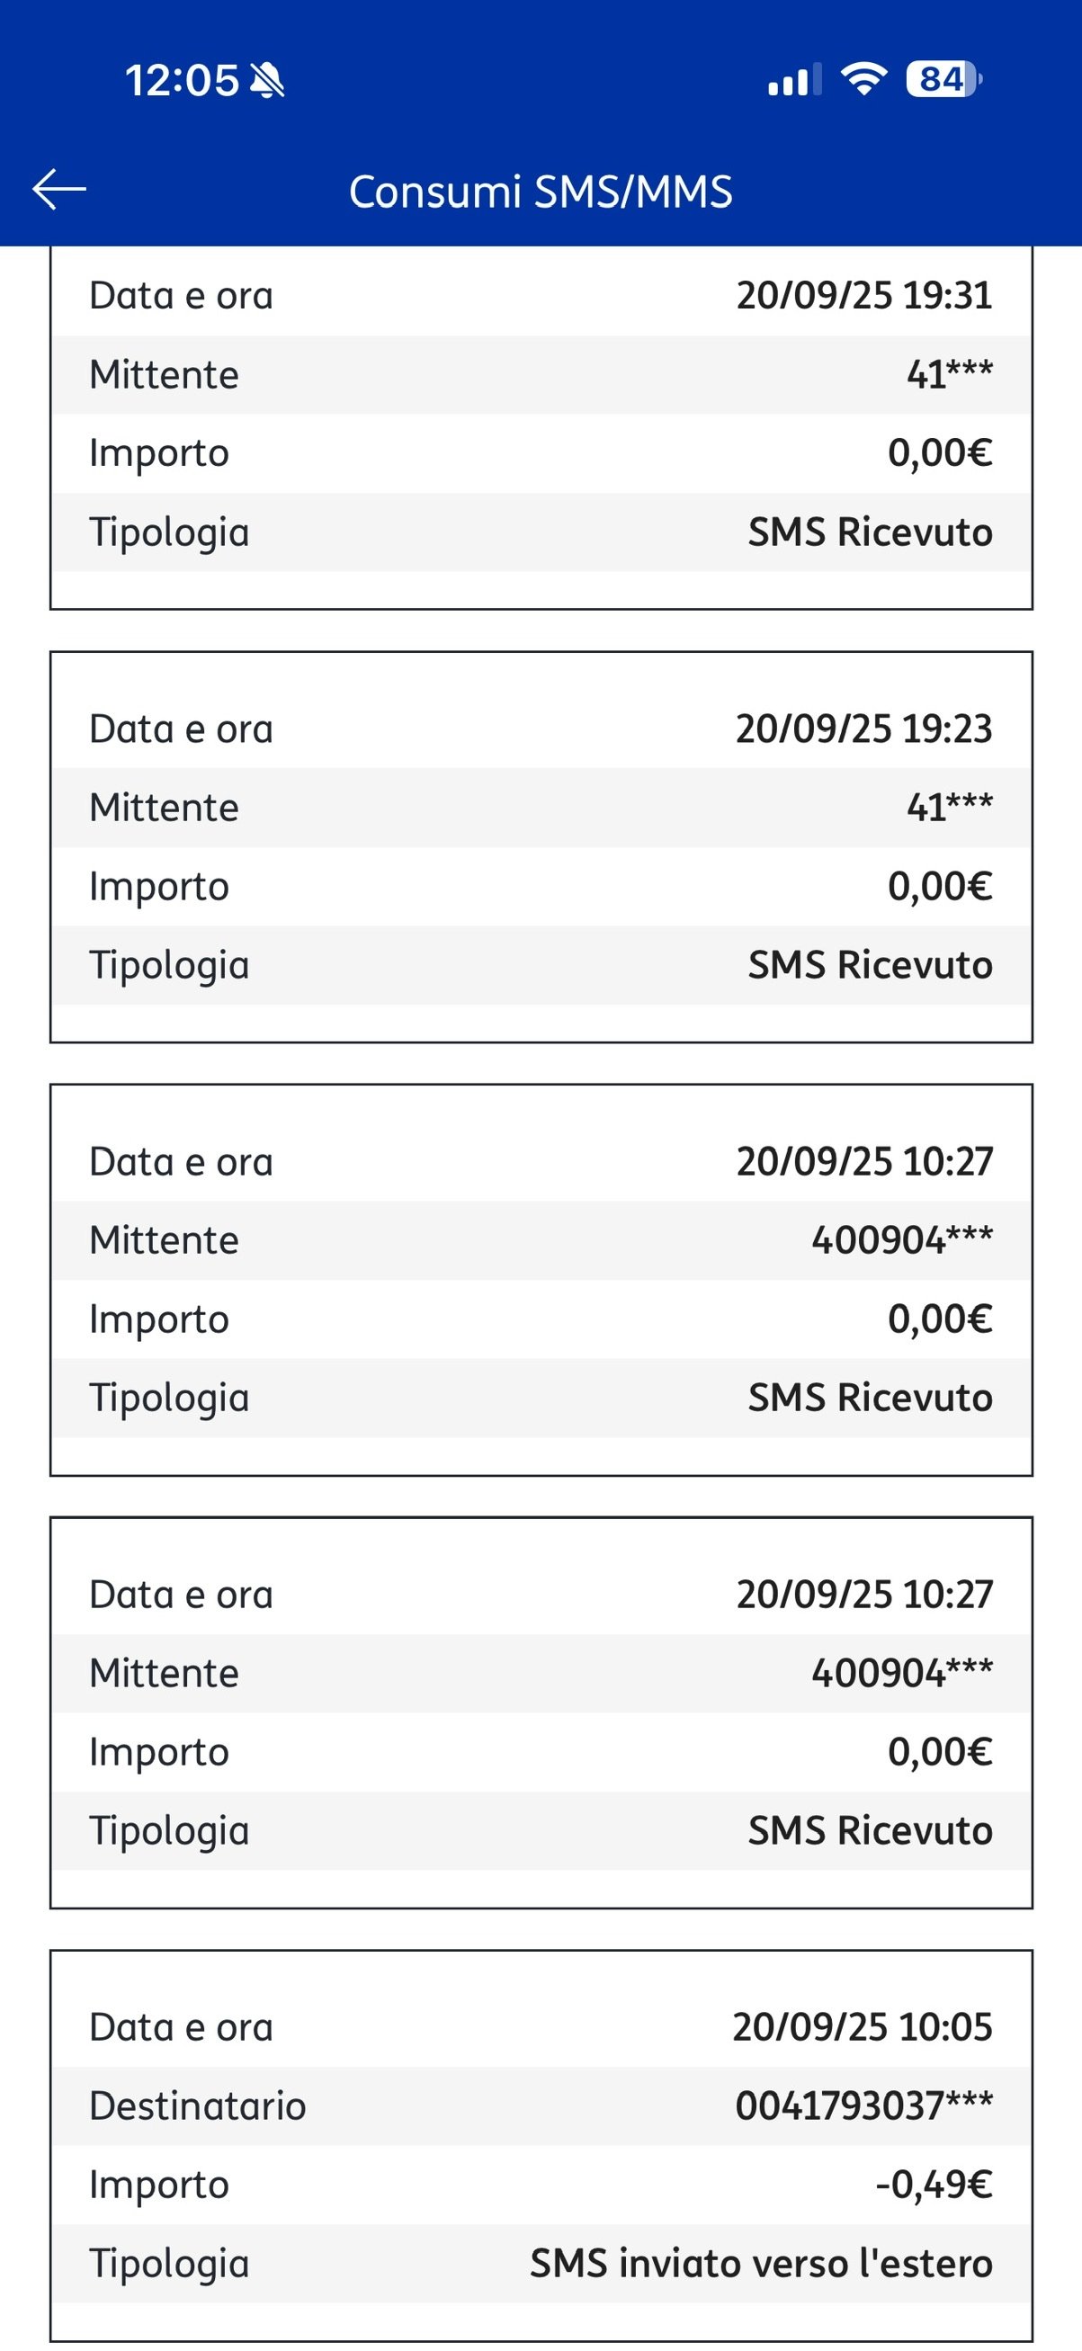This screenshot has width=1082, height=2351.
Task: Tap the 12:05 clock in status bar
Action: 182,80
